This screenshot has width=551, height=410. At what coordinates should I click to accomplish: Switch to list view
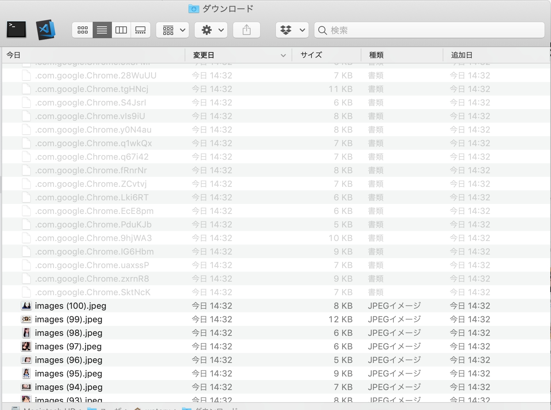click(102, 30)
